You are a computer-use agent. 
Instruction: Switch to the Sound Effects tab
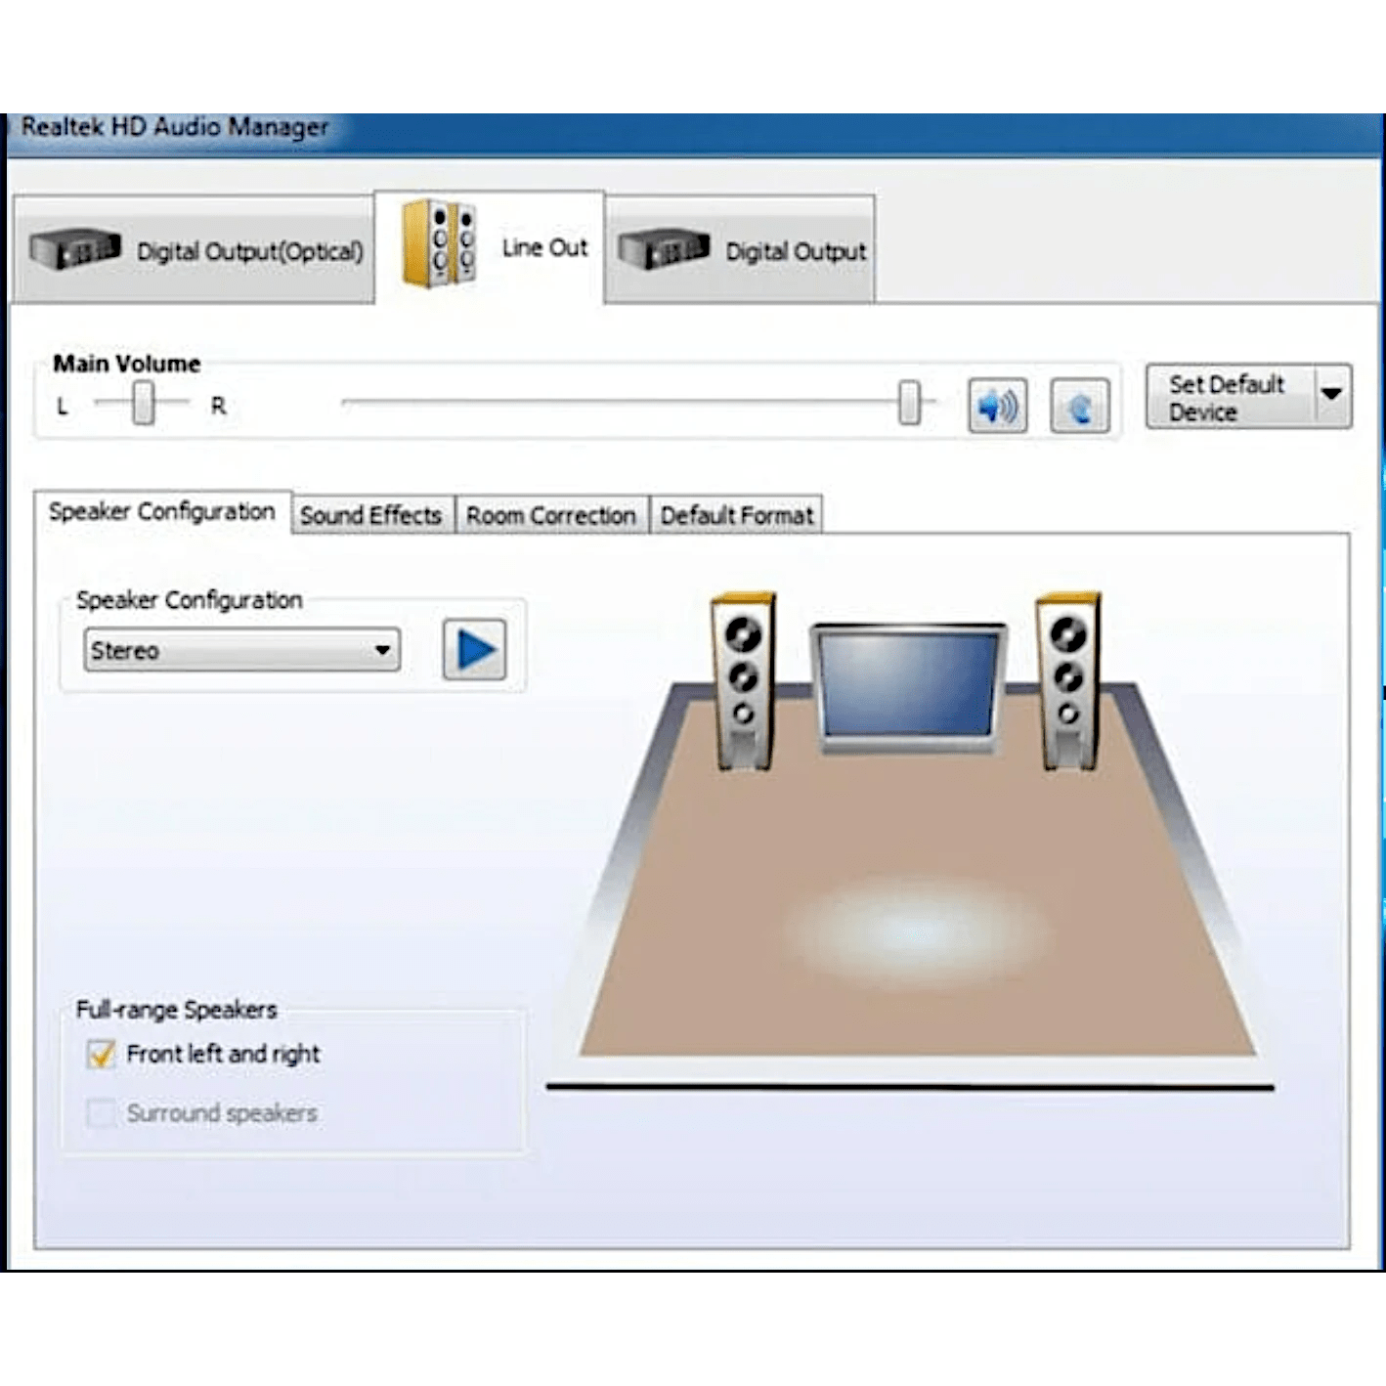point(371,515)
